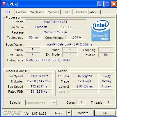Go to the Graphics tab
The image size is (149, 117).
click(81, 12)
